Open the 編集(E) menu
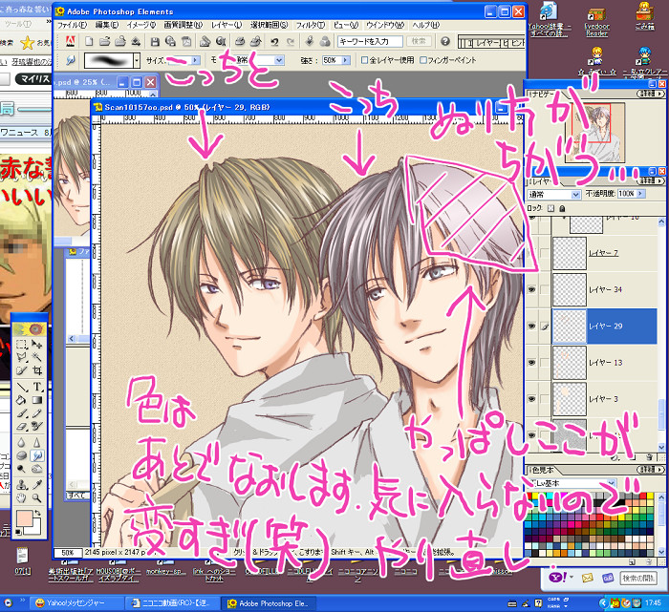This screenshot has width=669, height=612. click(x=107, y=25)
